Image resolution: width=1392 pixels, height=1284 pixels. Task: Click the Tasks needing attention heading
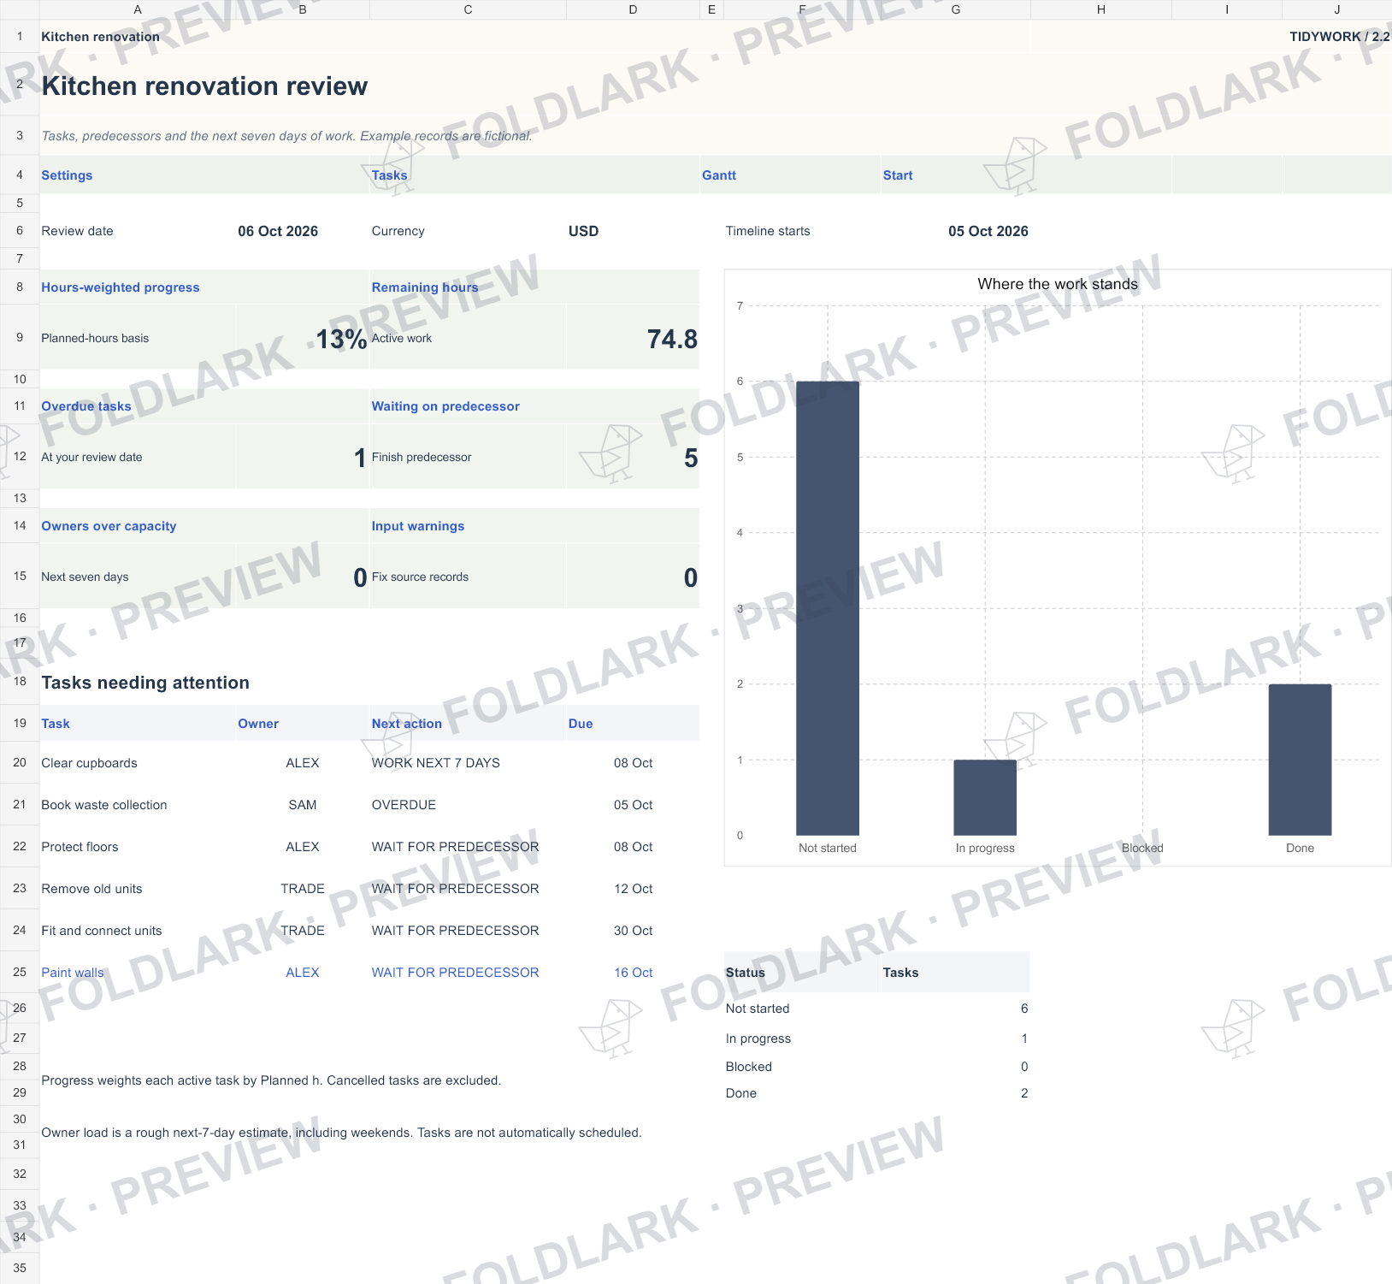pyautogui.click(x=145, y=683)
